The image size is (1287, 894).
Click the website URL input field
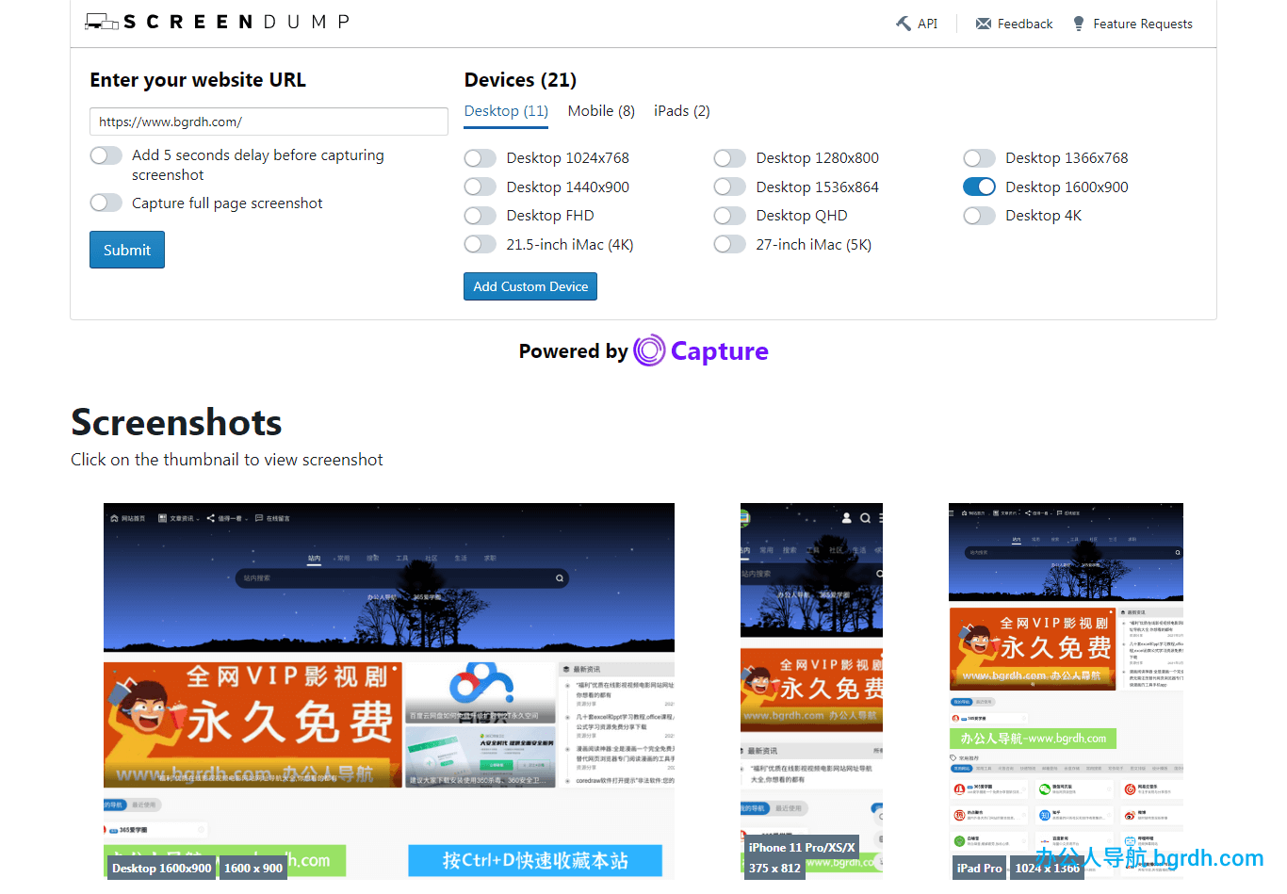[x=269, y=122]
